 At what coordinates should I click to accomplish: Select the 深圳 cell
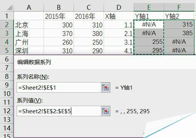pos(29,50)
